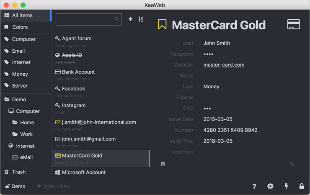Click the card icon beside Bank Account
The image size is (310, 195).
click(58, 72)
